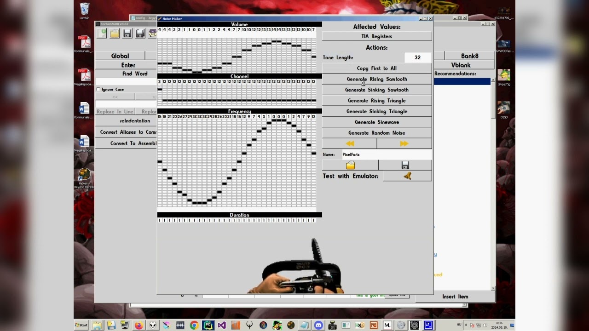Open a noise file with the folder icon

(x=350, y=165)
